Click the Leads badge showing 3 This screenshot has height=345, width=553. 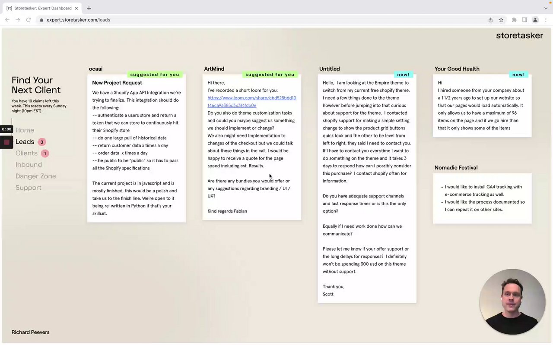41,142
